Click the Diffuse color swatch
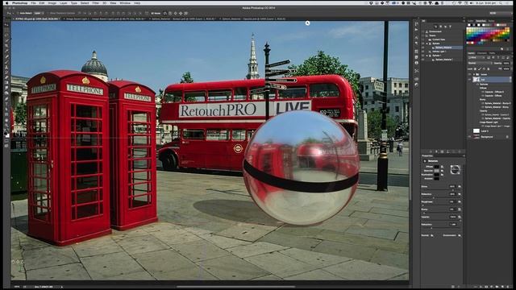Image resolution: width=516 pixels, height=290 pixels. click(x=436, y=167)
